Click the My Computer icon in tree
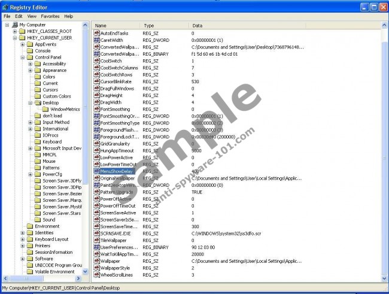The width and height of the screenshot is (389, 294). click(x=13, y=25)
